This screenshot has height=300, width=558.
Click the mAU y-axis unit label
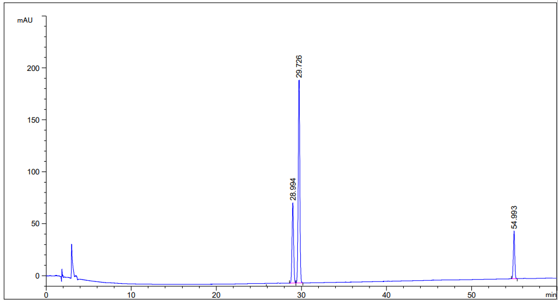click(24, 20)
